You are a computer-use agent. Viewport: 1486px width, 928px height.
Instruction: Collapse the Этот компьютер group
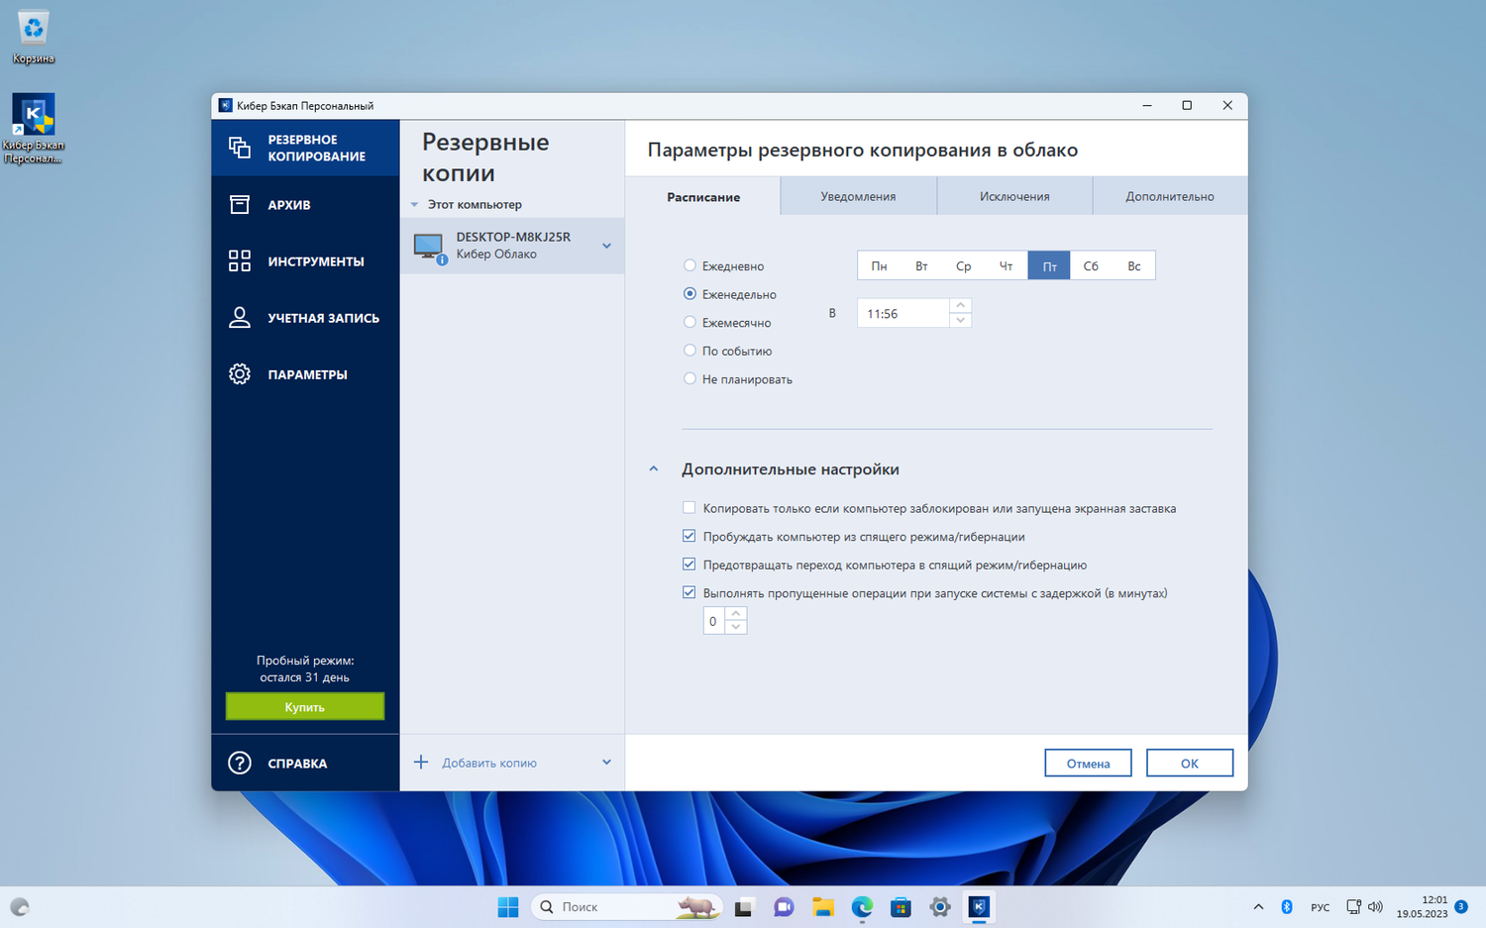point(415,205)
